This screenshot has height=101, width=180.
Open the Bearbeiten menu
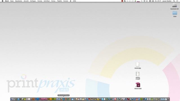(19, 1)
